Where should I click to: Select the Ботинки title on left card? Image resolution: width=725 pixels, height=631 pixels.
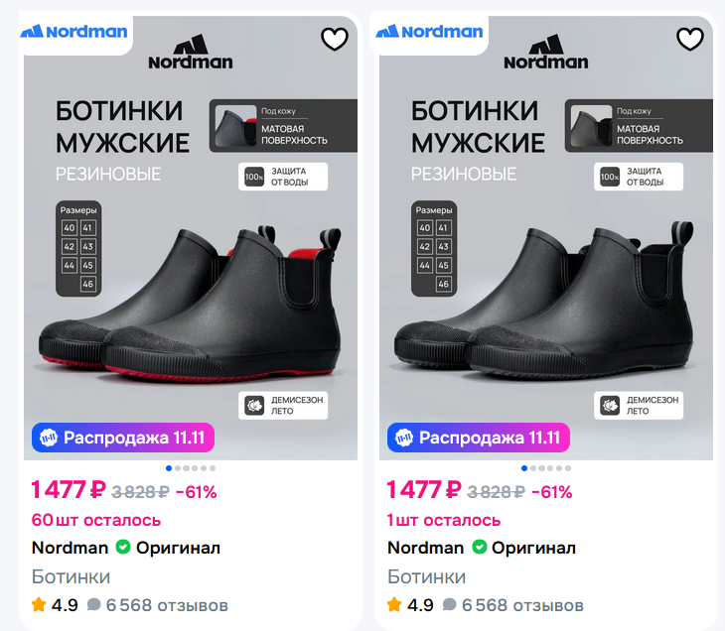coord(71,576)
